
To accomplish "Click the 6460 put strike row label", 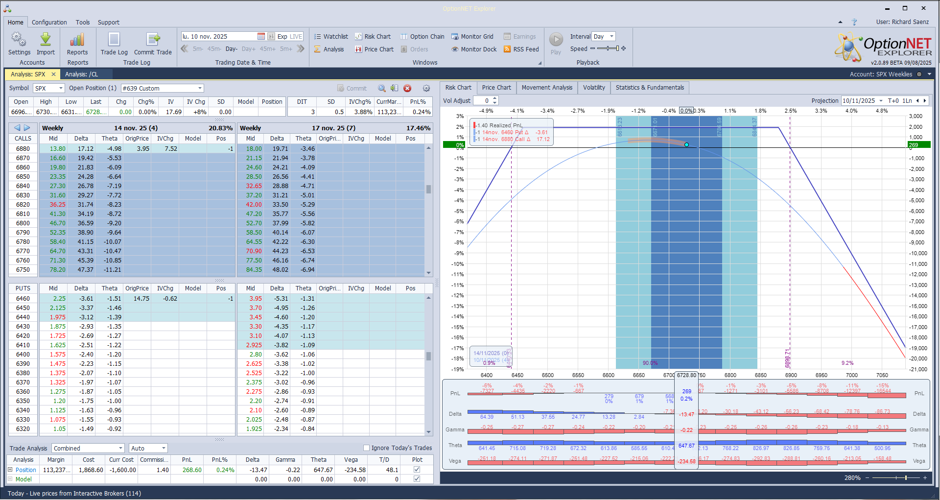I will (23, 298).
